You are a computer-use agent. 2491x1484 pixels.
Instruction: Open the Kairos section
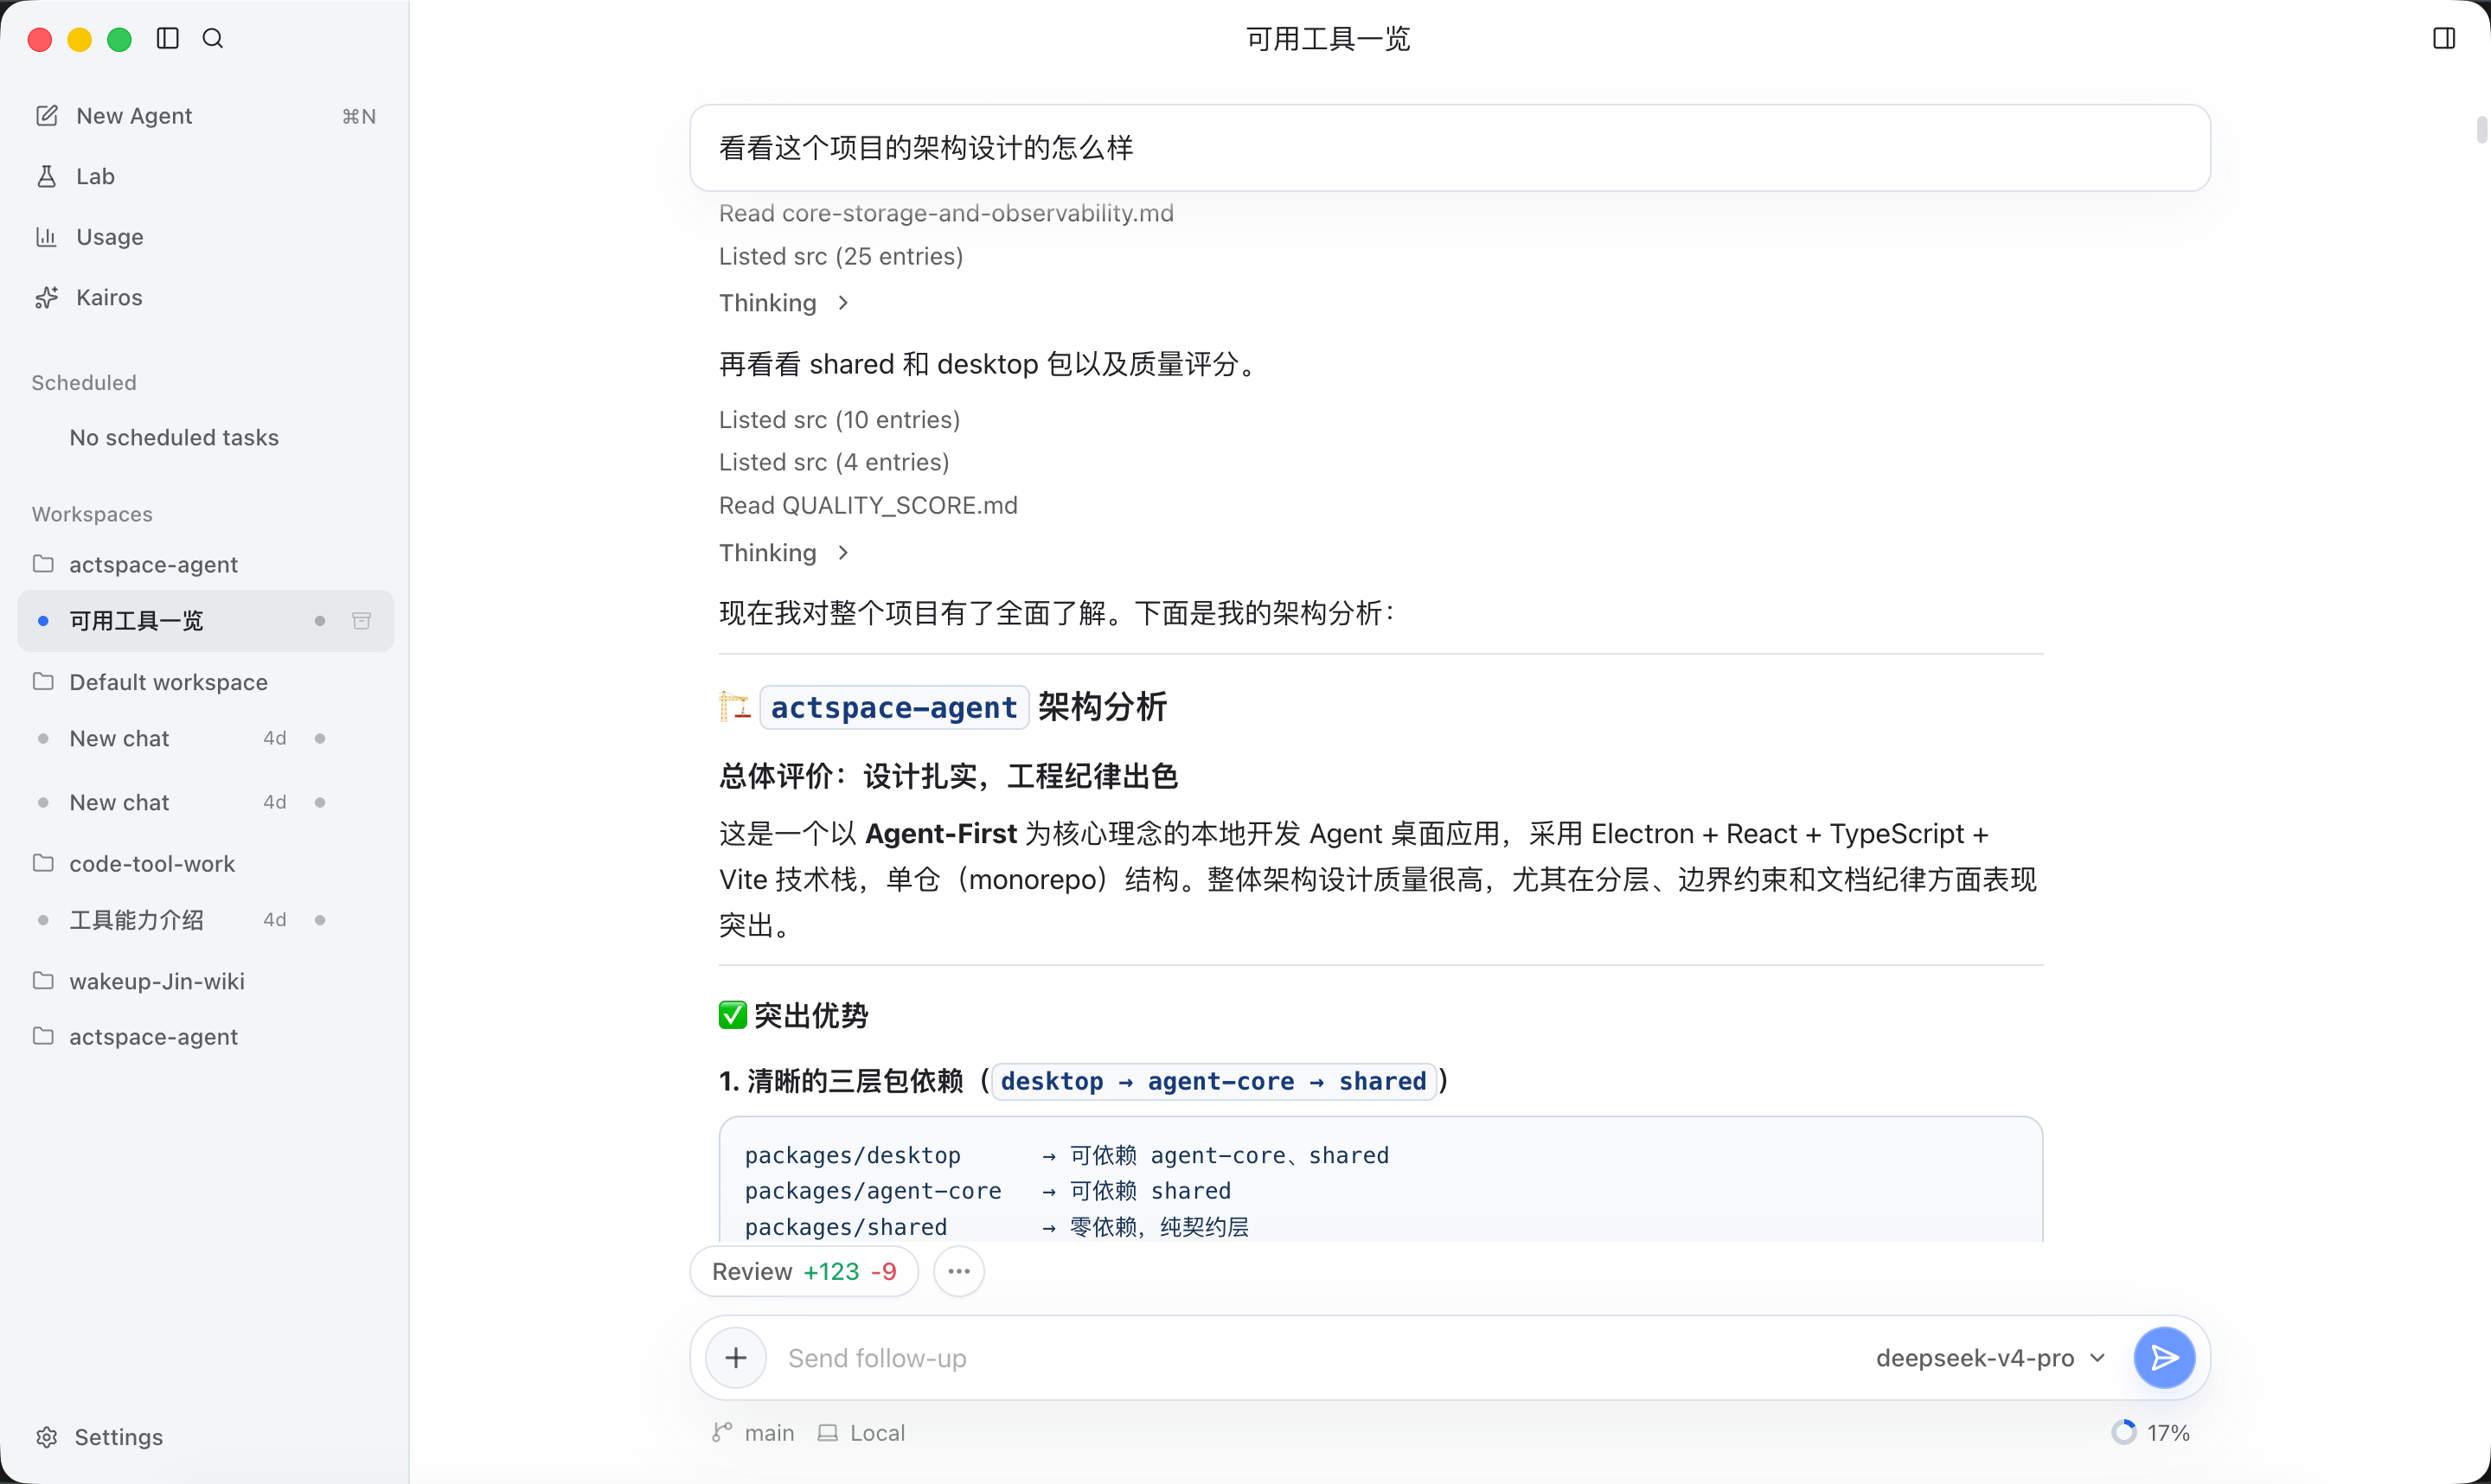point(205,297)
